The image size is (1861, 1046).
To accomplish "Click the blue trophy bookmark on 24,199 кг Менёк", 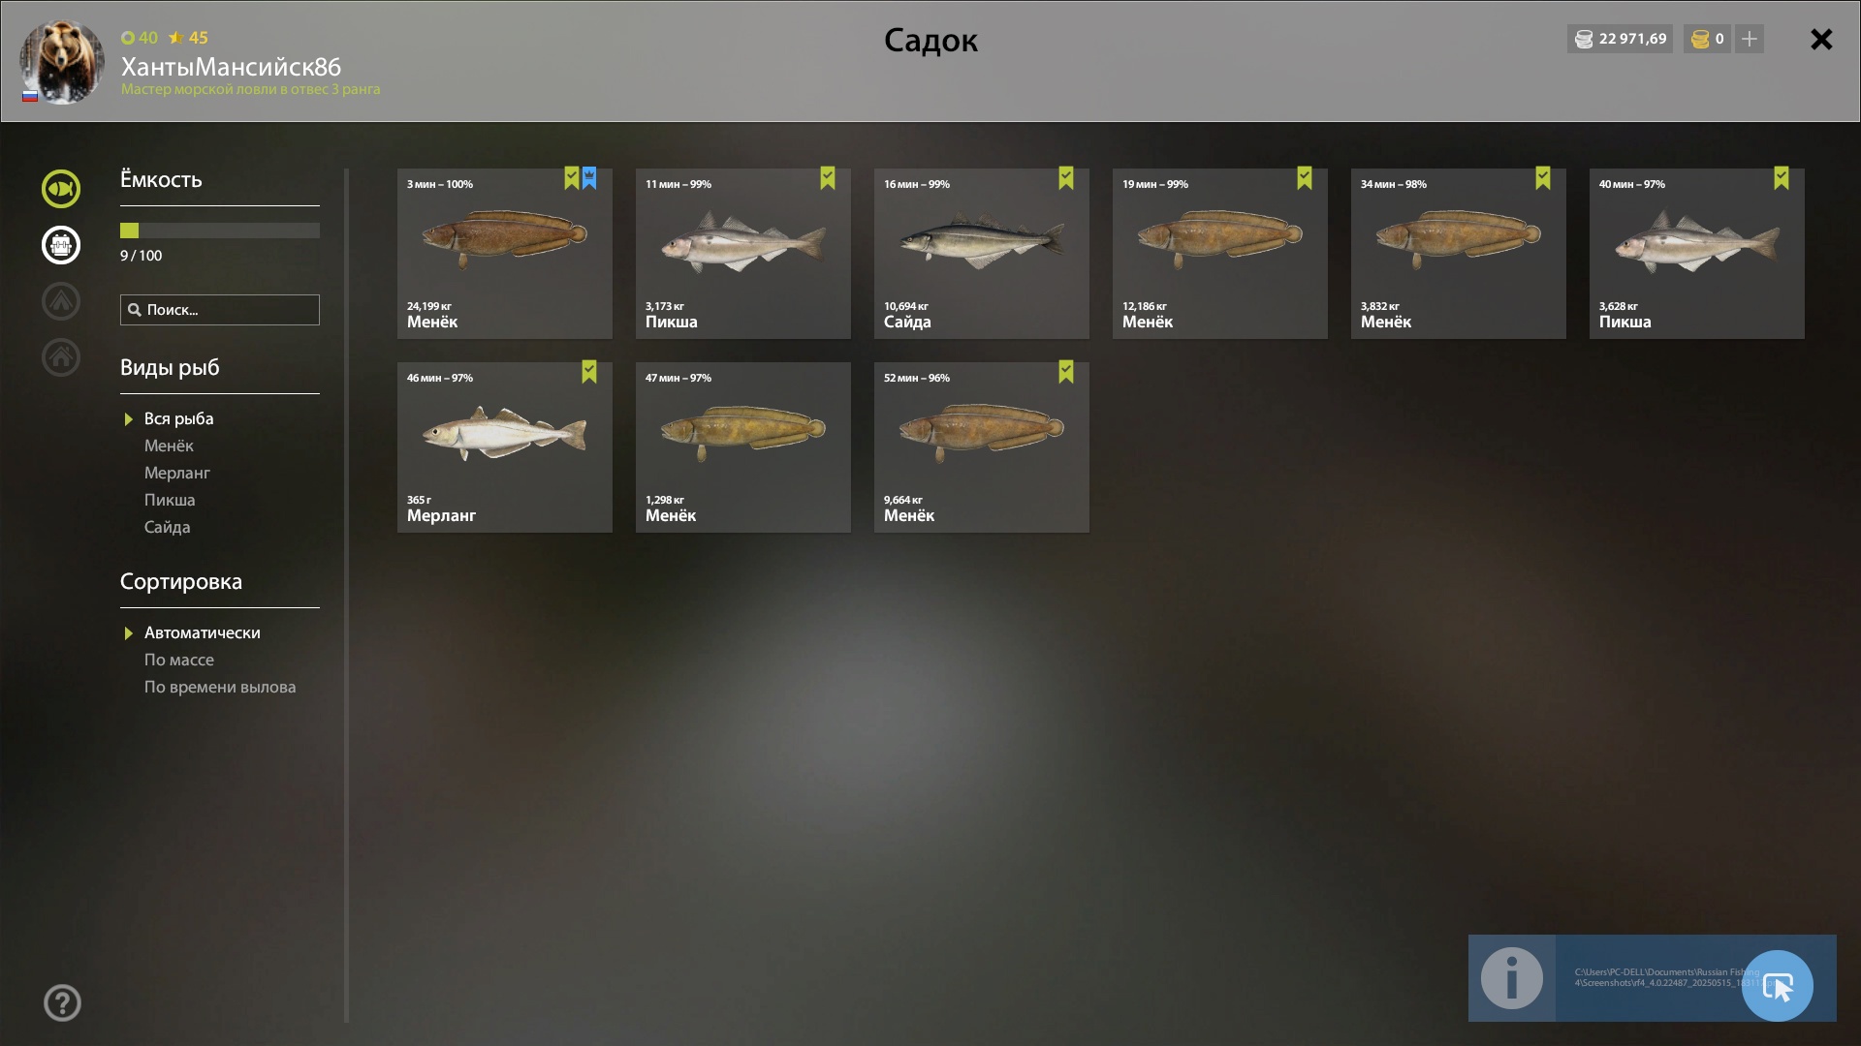I will tap(589, 178).
